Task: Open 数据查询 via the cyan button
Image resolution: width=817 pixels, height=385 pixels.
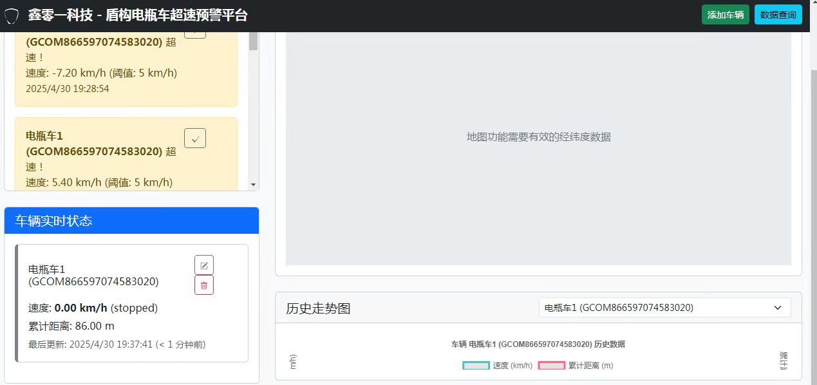Action: [x=778, y=14]
